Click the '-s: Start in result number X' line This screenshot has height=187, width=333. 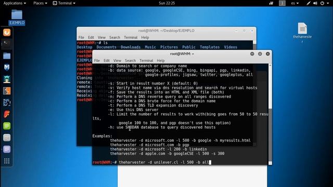pyautogui.click(x=152, y=83)
